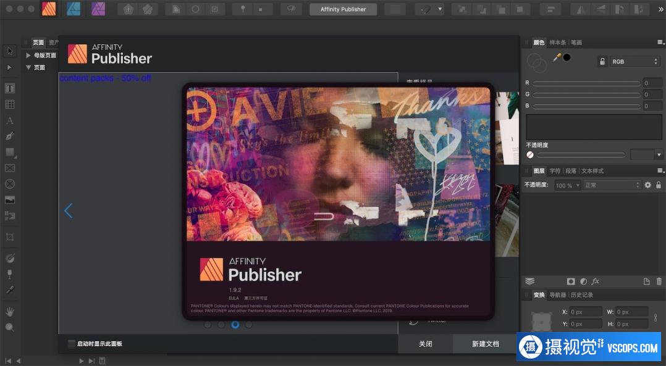
Task: Select the third carousel page dot
Action: tap(235, 325)
